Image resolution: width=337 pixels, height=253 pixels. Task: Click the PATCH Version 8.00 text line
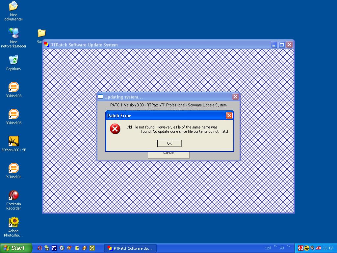click(x=168, y=105)
